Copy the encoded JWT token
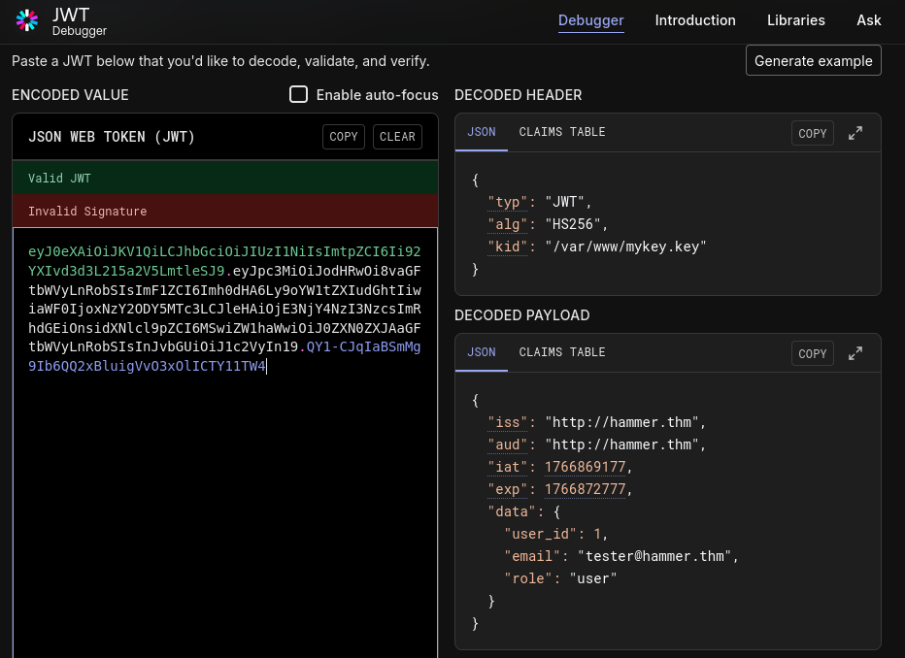Viewport: 905px width, 658px height. (x=344, y=137)
